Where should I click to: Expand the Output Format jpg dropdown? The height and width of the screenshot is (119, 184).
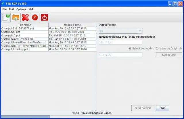[120, 31]
